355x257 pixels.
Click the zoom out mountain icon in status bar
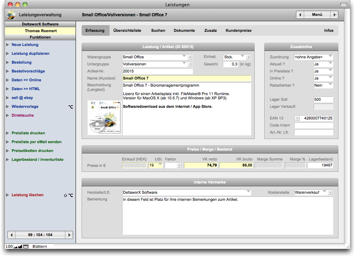coord(16,247)
